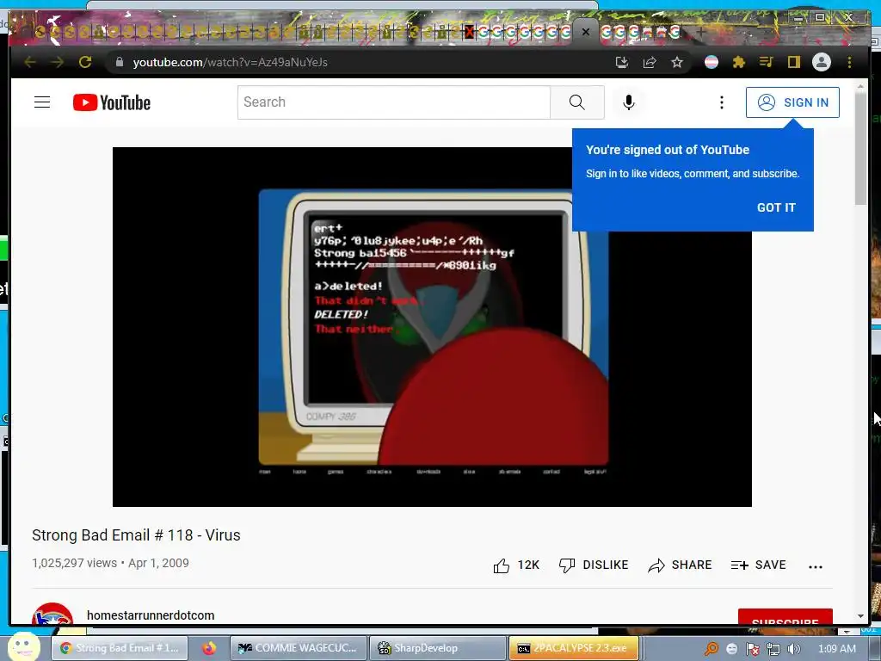Click the install/download page icon in address bar
881x661 pixels.
click(x=622, y=62)
